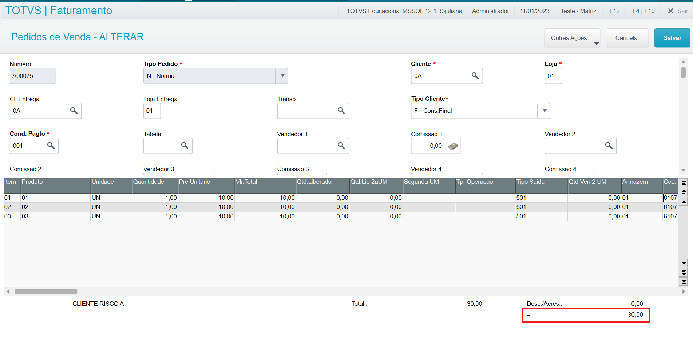Click the grid horizontal scrollbar thumb
Viewport: 693px width, 340px height.
pos(46,292)
